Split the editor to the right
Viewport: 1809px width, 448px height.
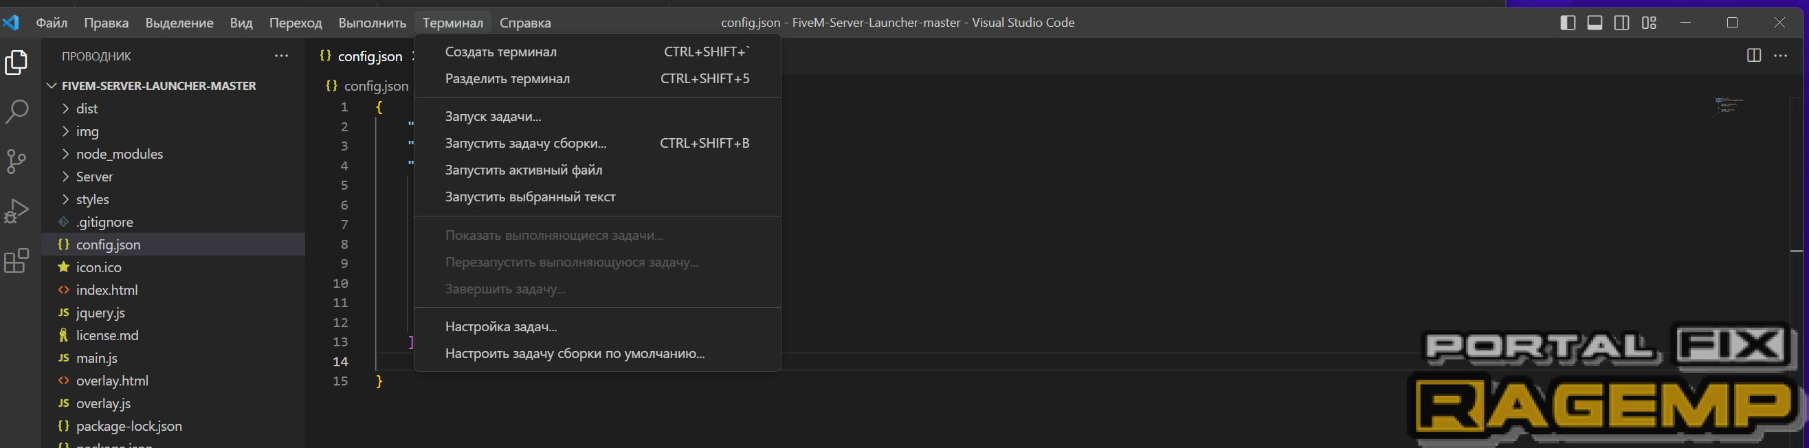(1753, 56)
